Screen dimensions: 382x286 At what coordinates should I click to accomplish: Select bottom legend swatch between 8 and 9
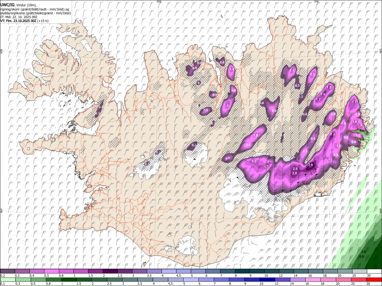click(x=237, y=279)
